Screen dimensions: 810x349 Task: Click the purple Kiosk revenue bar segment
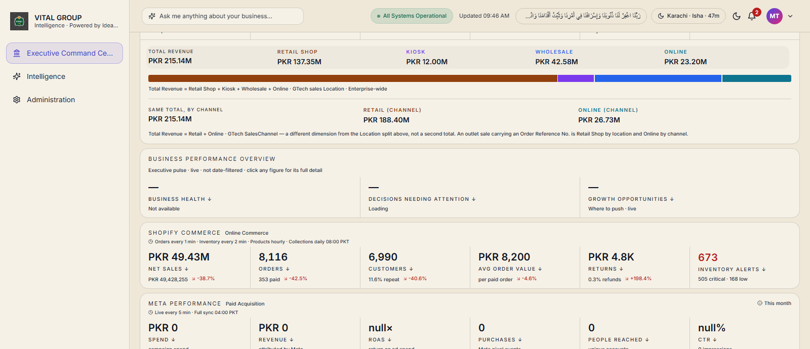(576, 78)
